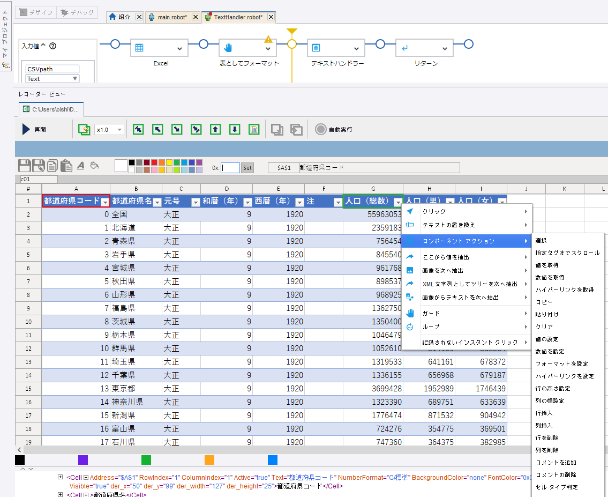Switch to デザイン mode
The image size is (608, 497).
pos(35,12)
